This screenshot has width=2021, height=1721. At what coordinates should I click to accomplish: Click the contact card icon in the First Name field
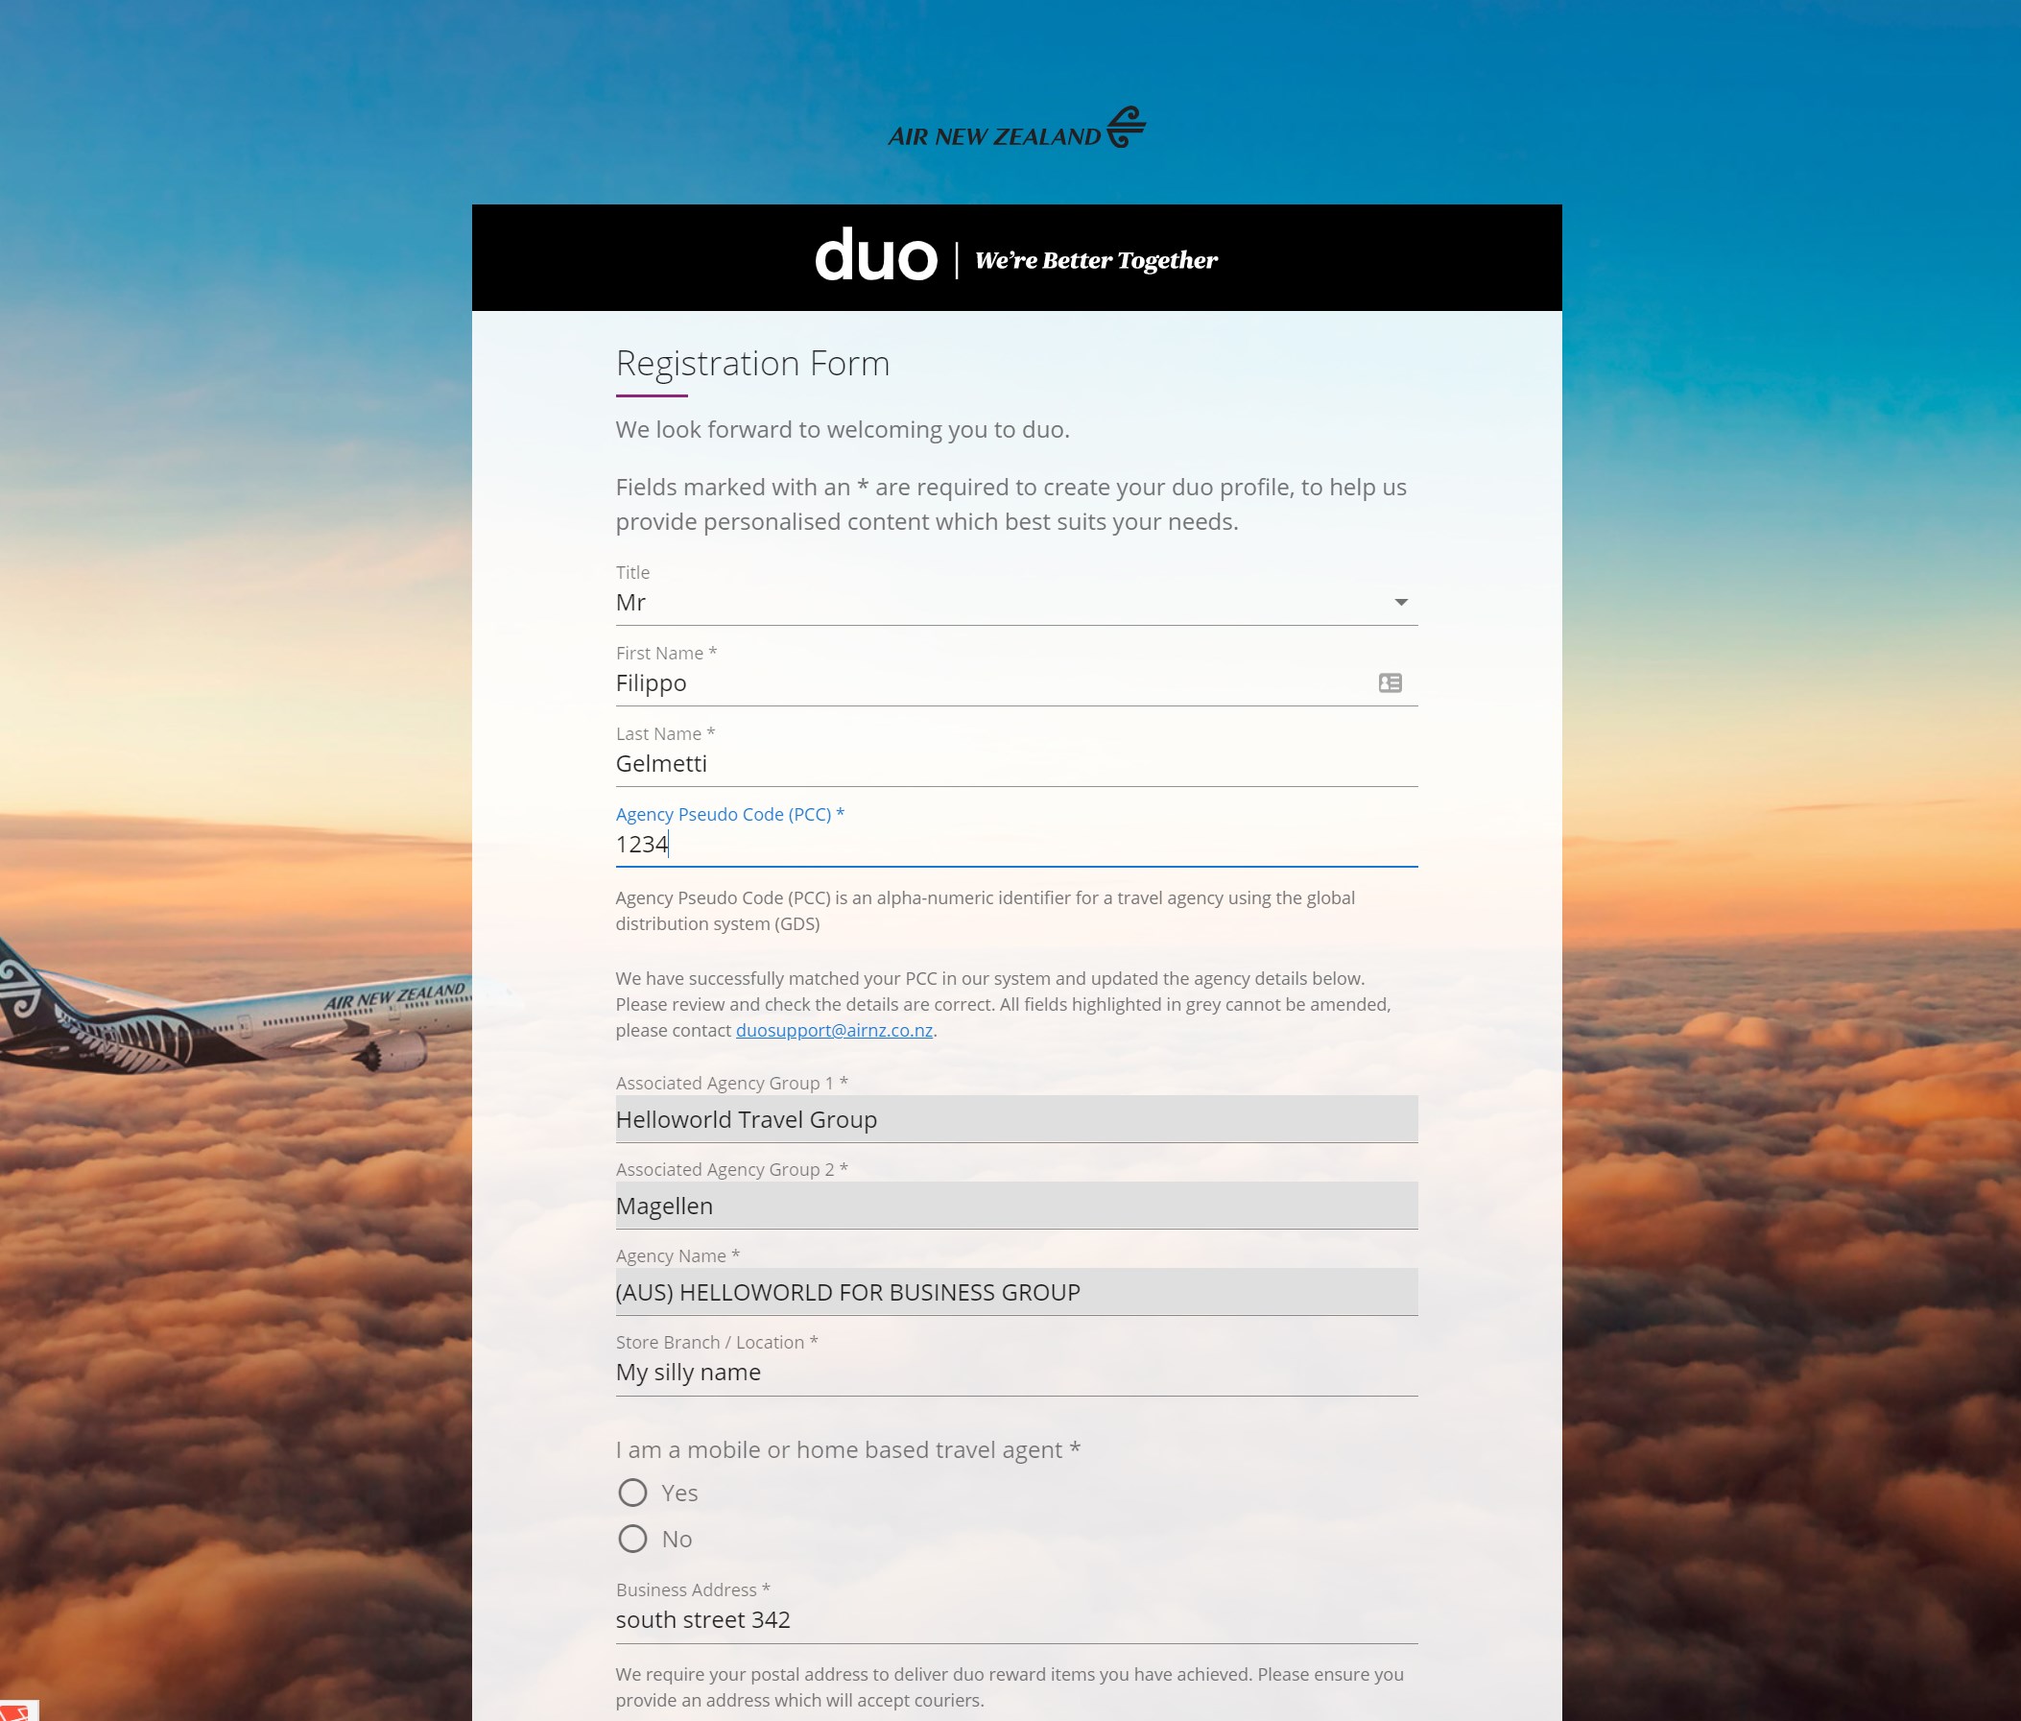point(1389,681)
